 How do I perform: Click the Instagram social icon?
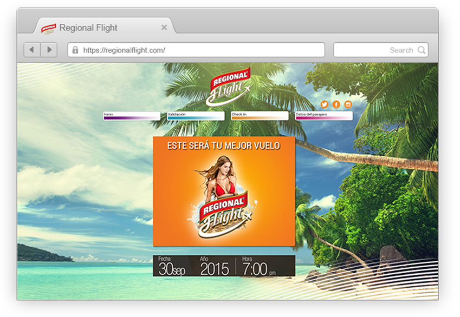(348, 104)
